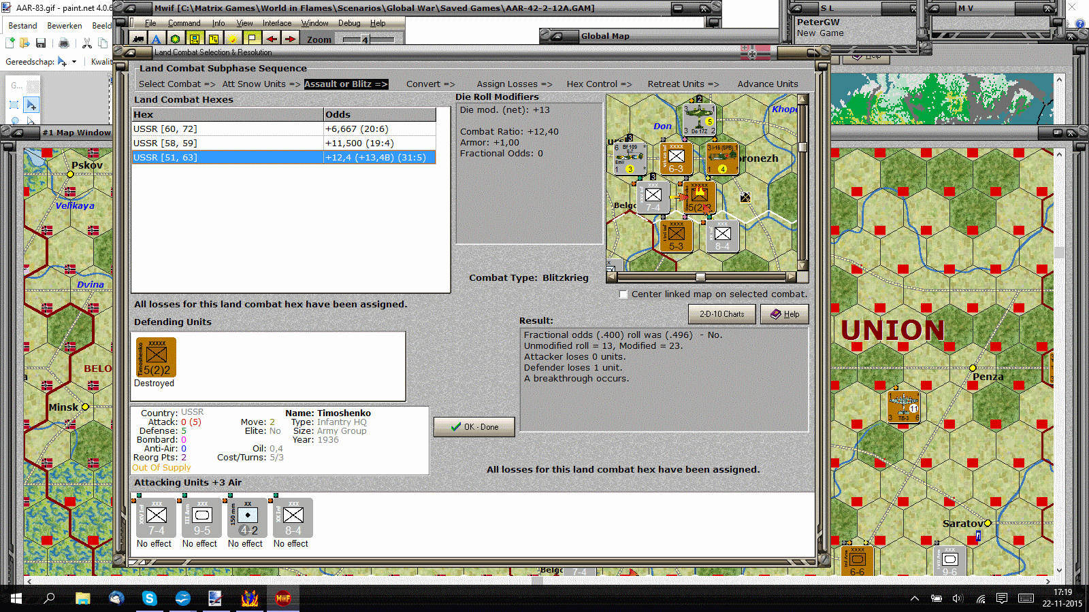Select the I-16 (SPB) Soviet aircraft counter

coord(721,158)
